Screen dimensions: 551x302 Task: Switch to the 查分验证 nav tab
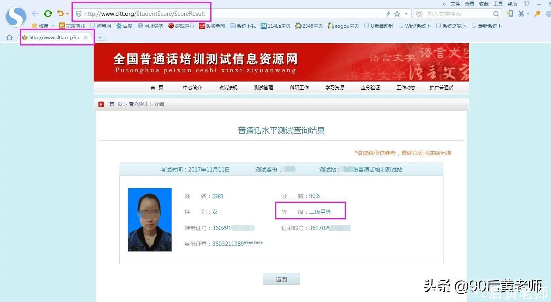coord(370,87)
